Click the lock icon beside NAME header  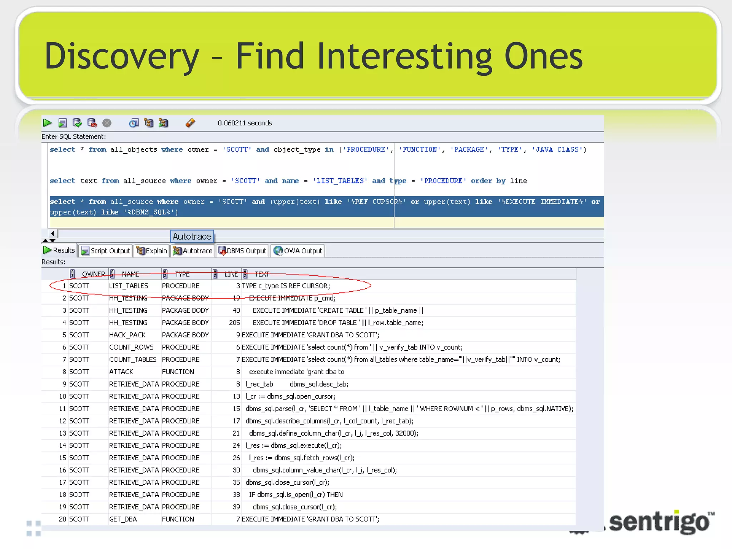point(113,274)
